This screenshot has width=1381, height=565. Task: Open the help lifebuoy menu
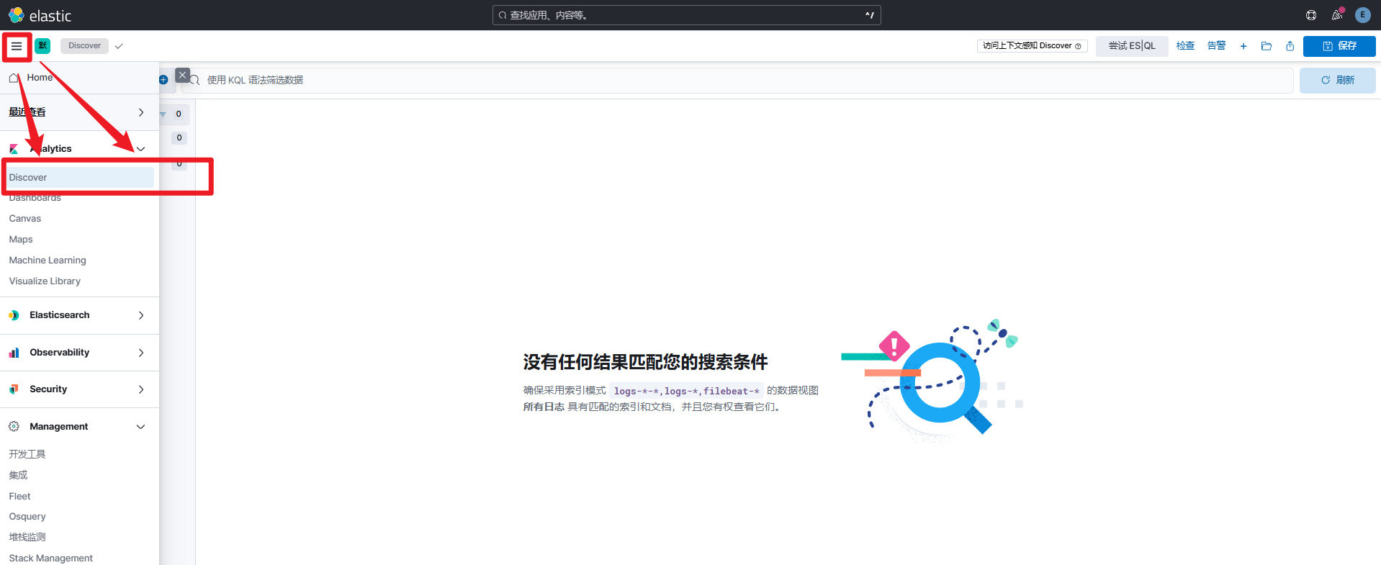(1311, 15)
